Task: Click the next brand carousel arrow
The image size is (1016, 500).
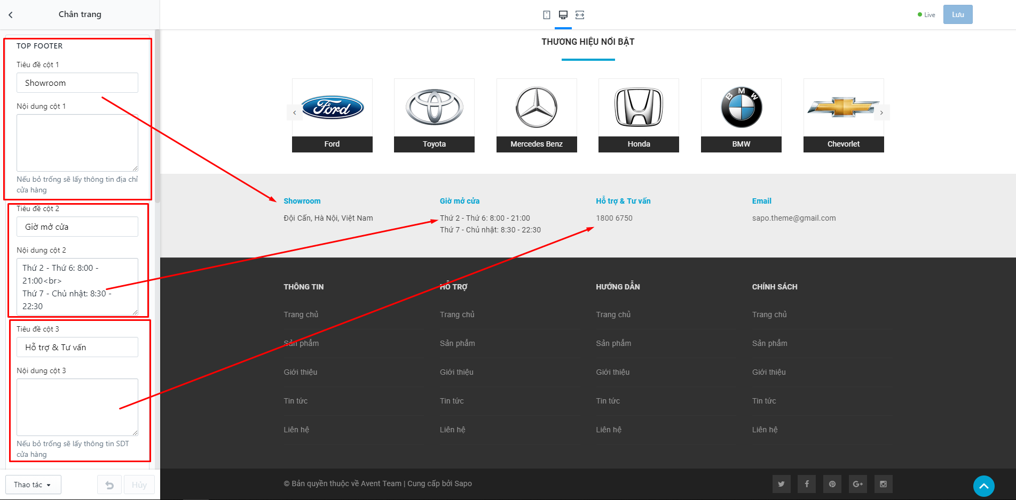Action: 881,112
